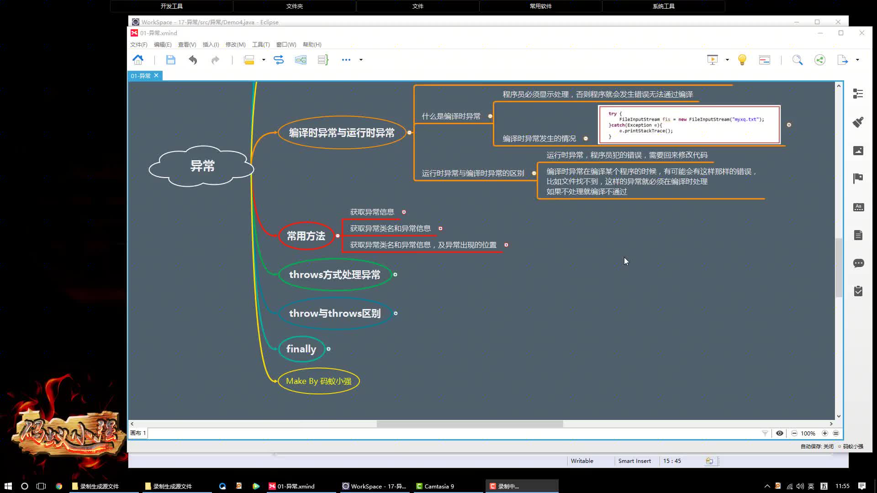
Task: Expand the throw与throws区别 node
Action: click(396, 313)
